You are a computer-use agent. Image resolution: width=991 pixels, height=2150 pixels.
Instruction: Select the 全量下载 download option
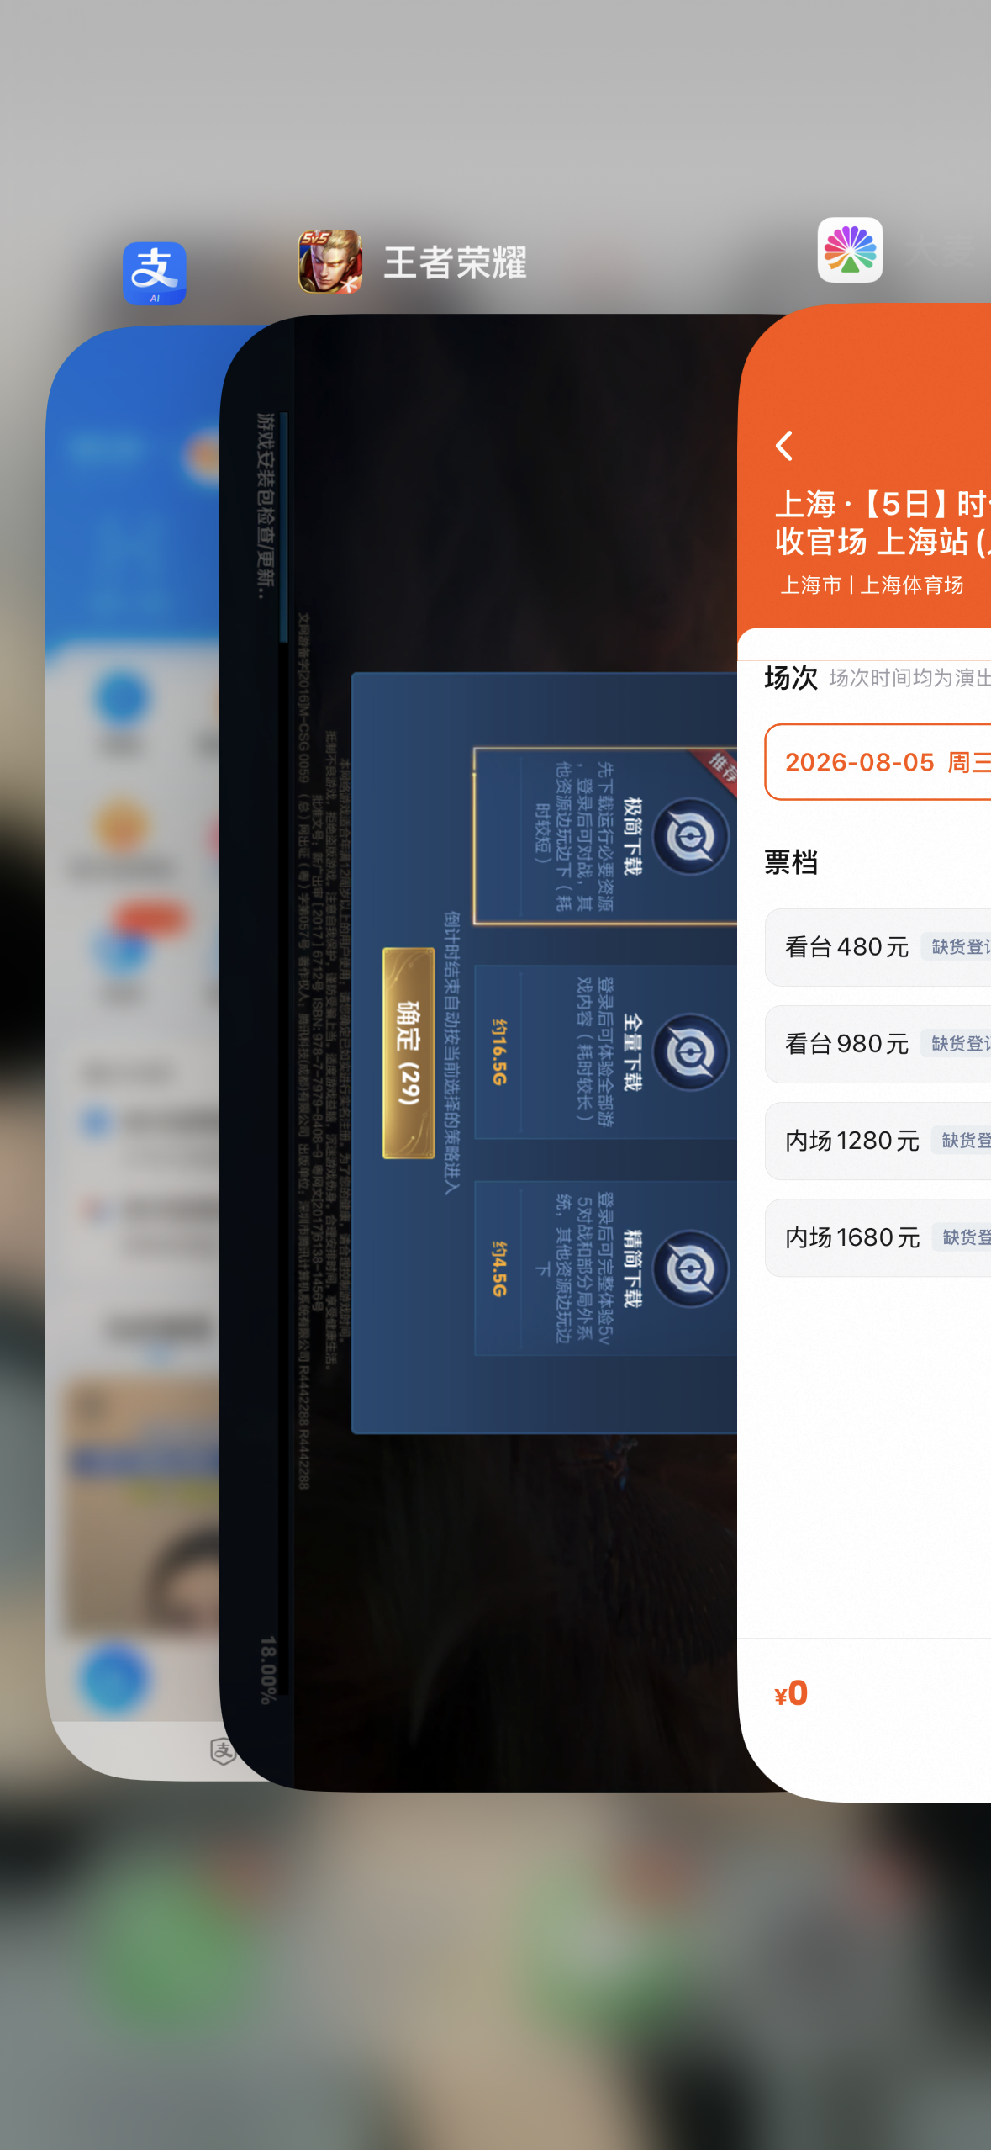click(x=605, y=1052)
